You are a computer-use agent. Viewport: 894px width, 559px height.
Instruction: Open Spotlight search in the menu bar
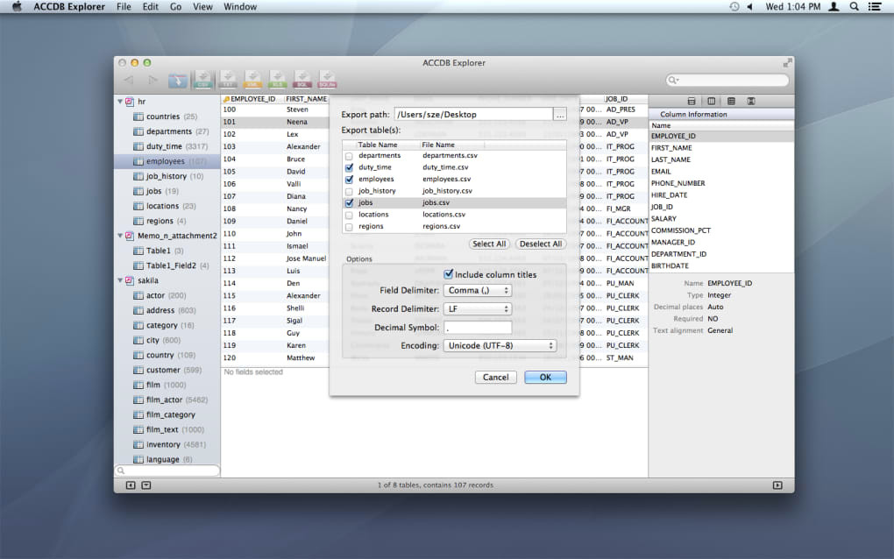pos(854,7)
